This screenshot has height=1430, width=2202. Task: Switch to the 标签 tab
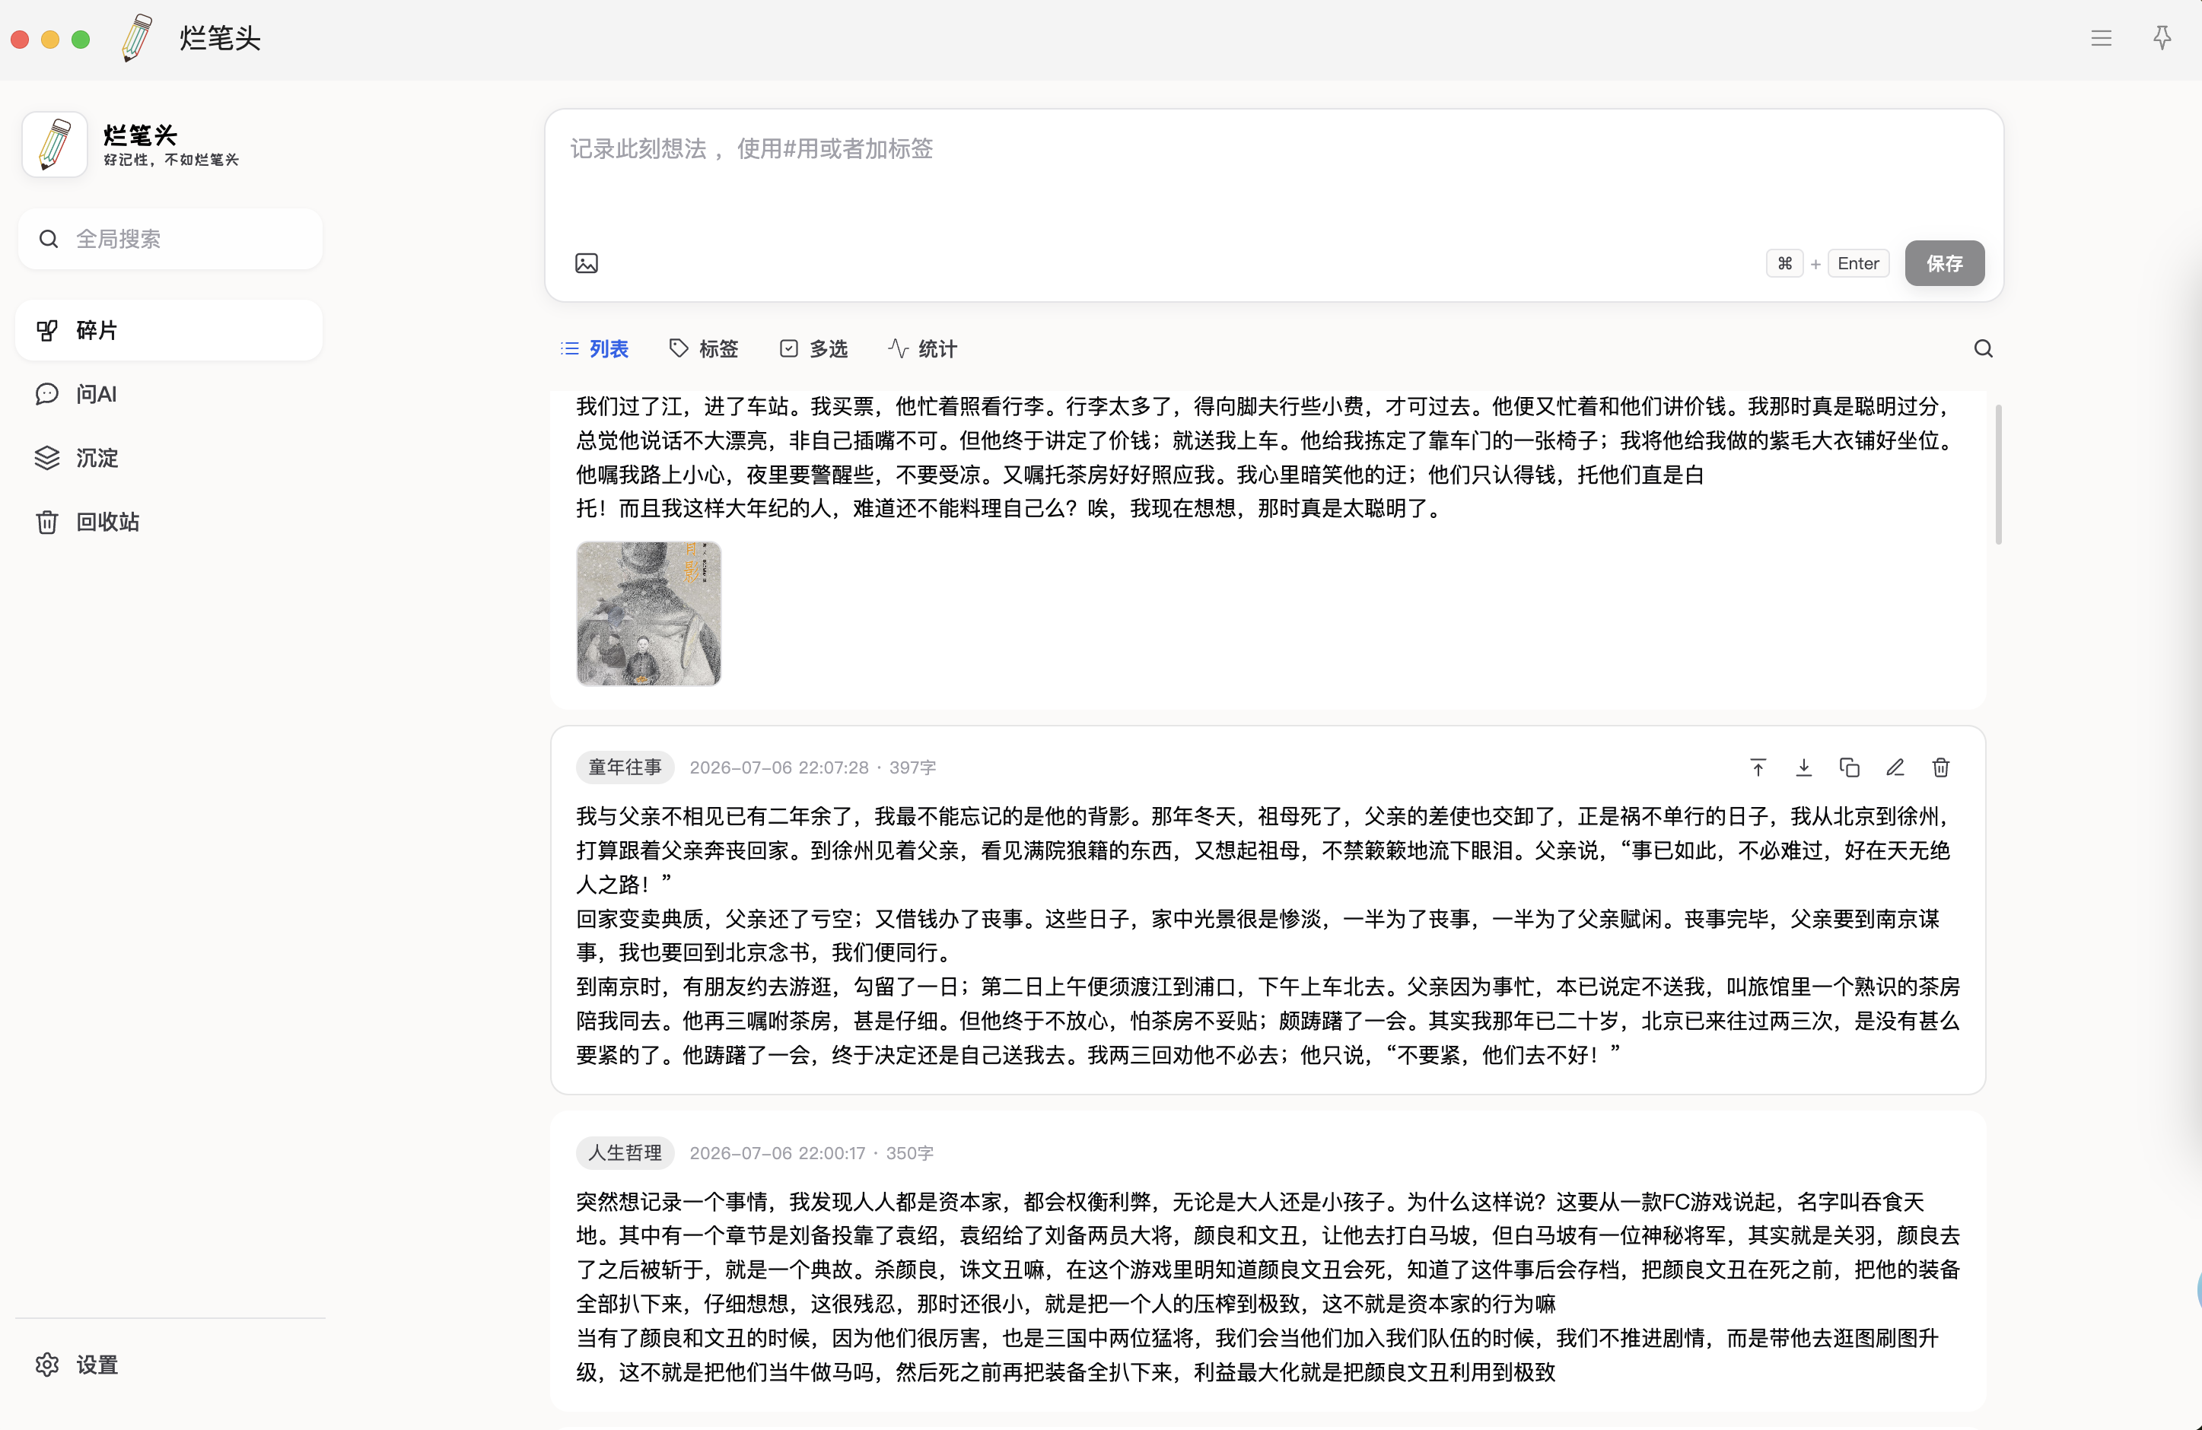[704, 348]
